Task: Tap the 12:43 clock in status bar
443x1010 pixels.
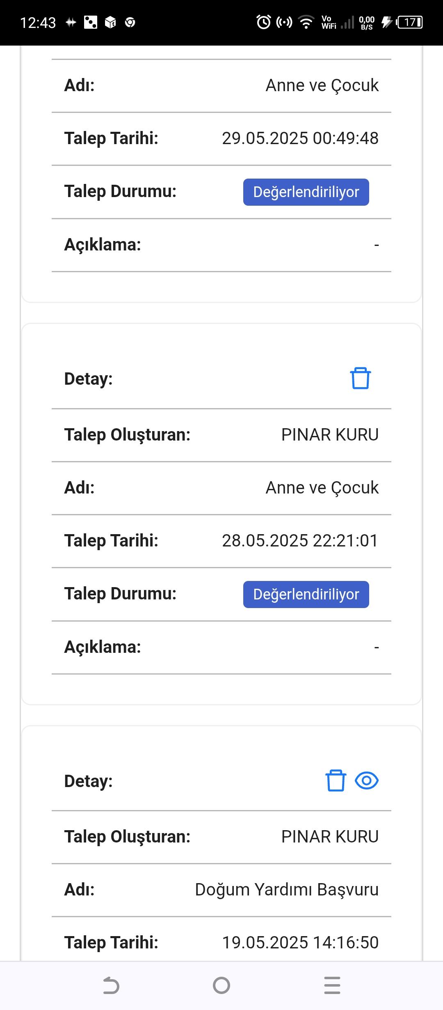Action: pyautogui.click(x=38, y=23)
